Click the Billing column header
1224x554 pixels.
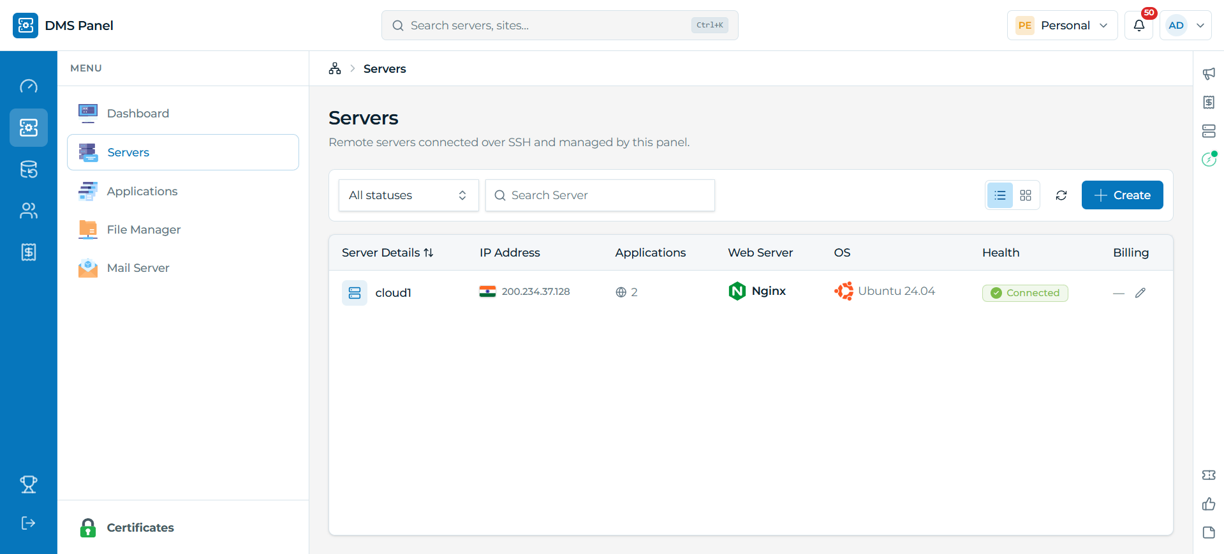coord(1131,253)
